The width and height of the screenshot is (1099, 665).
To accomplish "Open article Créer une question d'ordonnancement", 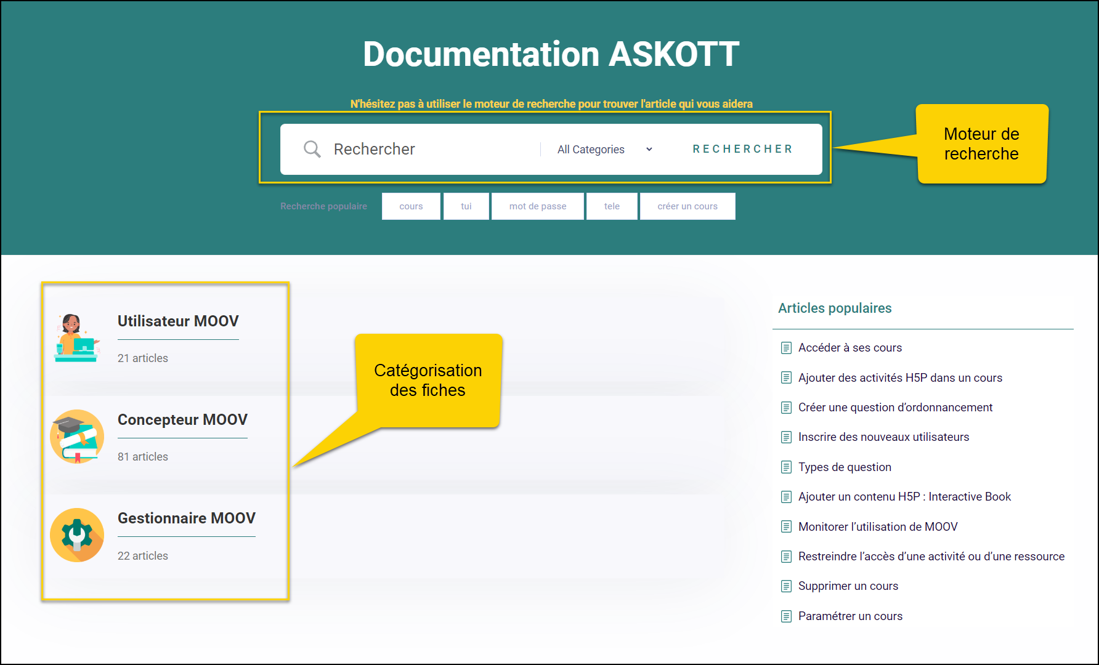I will [895, 408].
